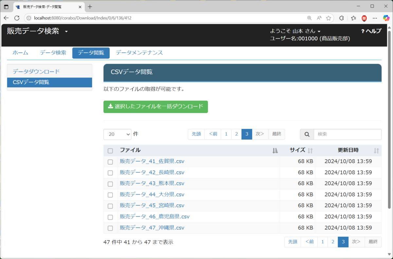
Task: Open the 20 件 page size dropdown
Action: pos(117,134)
